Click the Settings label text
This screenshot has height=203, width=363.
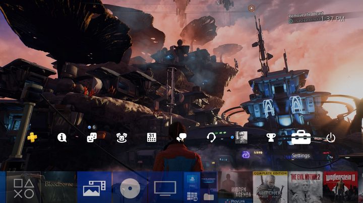[300, 155]
